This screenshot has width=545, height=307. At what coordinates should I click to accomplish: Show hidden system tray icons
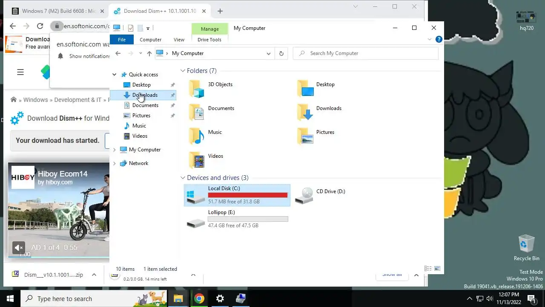tap(470, 298)
